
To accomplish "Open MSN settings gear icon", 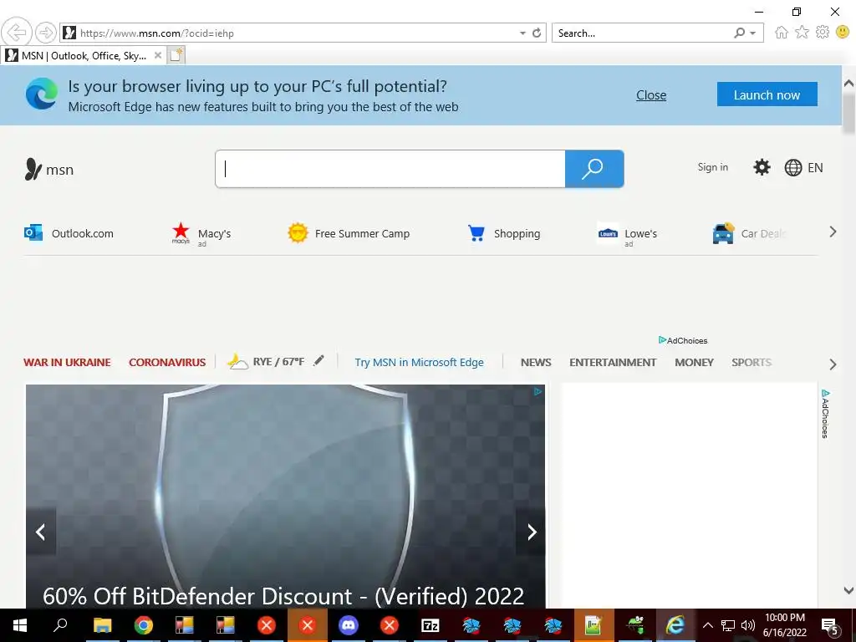I will (762, 167).
